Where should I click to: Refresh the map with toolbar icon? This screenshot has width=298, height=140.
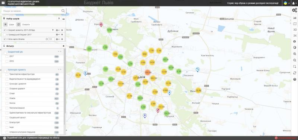(295, 73)
